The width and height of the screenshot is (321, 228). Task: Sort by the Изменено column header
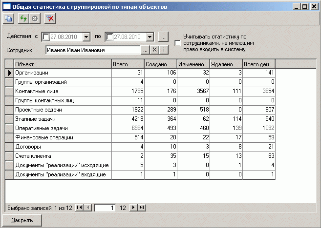pyautogui.click(x=193, y=64)
